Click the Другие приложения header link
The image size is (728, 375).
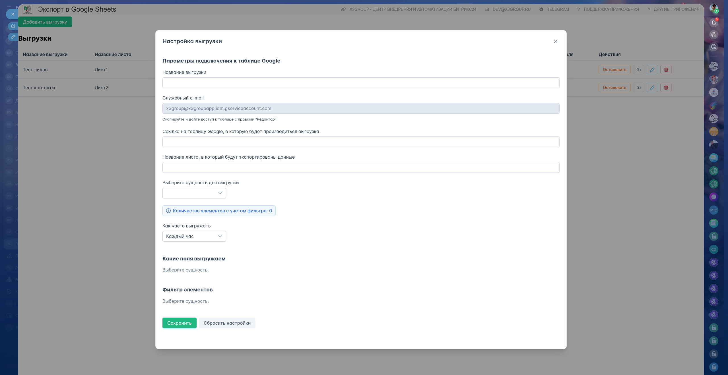pyautogui.click(x=676, y=9)
